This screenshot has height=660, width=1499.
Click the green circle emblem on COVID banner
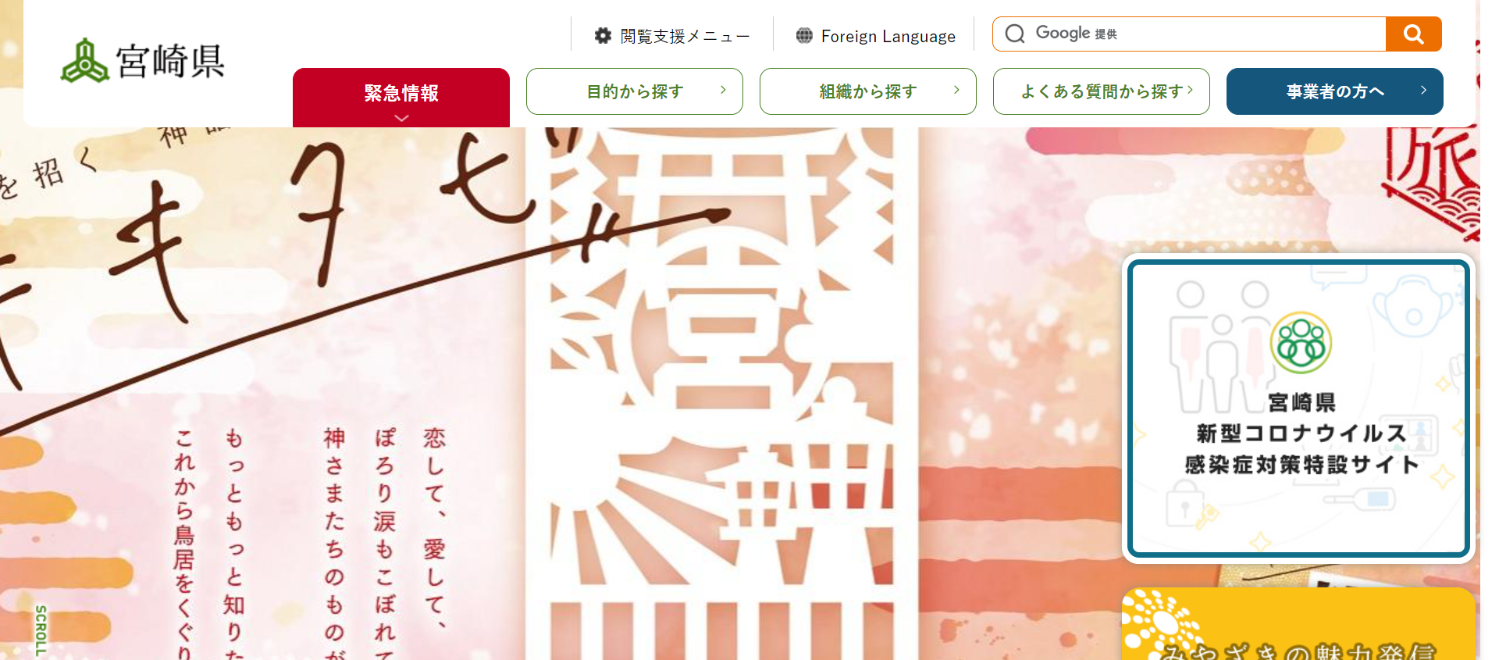pos(1301,343)
